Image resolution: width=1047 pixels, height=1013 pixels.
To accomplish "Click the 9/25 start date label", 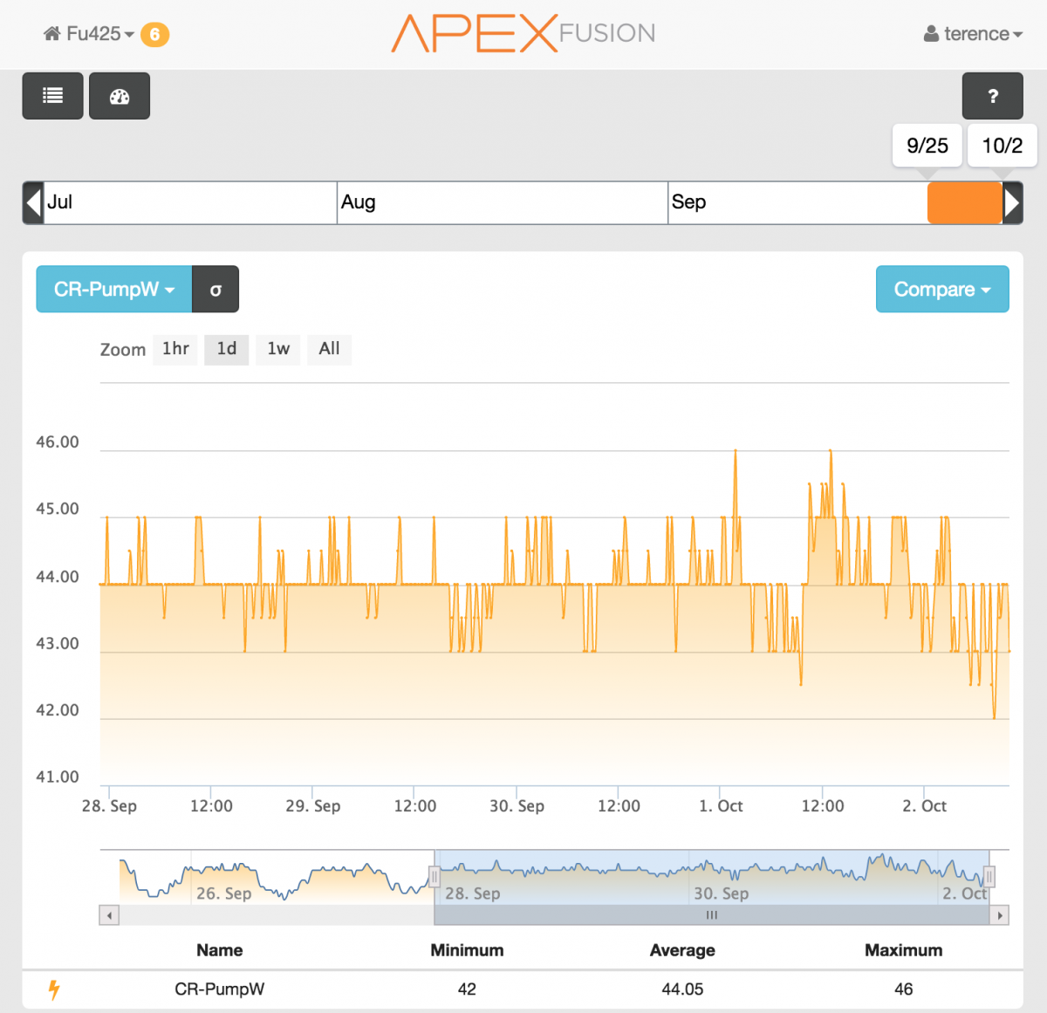I will [x=927, y=146].
